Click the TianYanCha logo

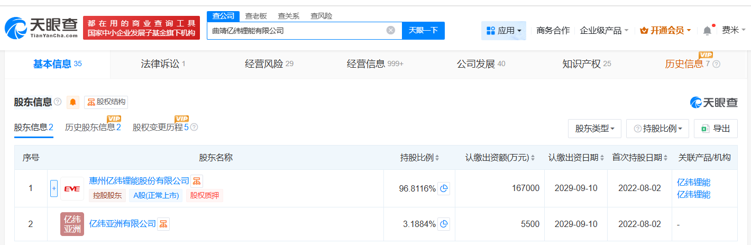(41, 28)
